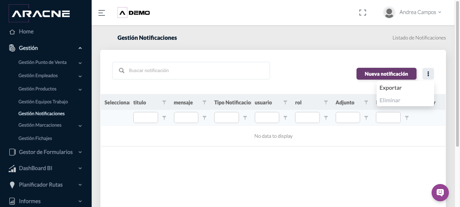The width and height of the screenshot is (460, 207).
Task: Expand the Informes chevron
Action: click(x=80, y=201)
